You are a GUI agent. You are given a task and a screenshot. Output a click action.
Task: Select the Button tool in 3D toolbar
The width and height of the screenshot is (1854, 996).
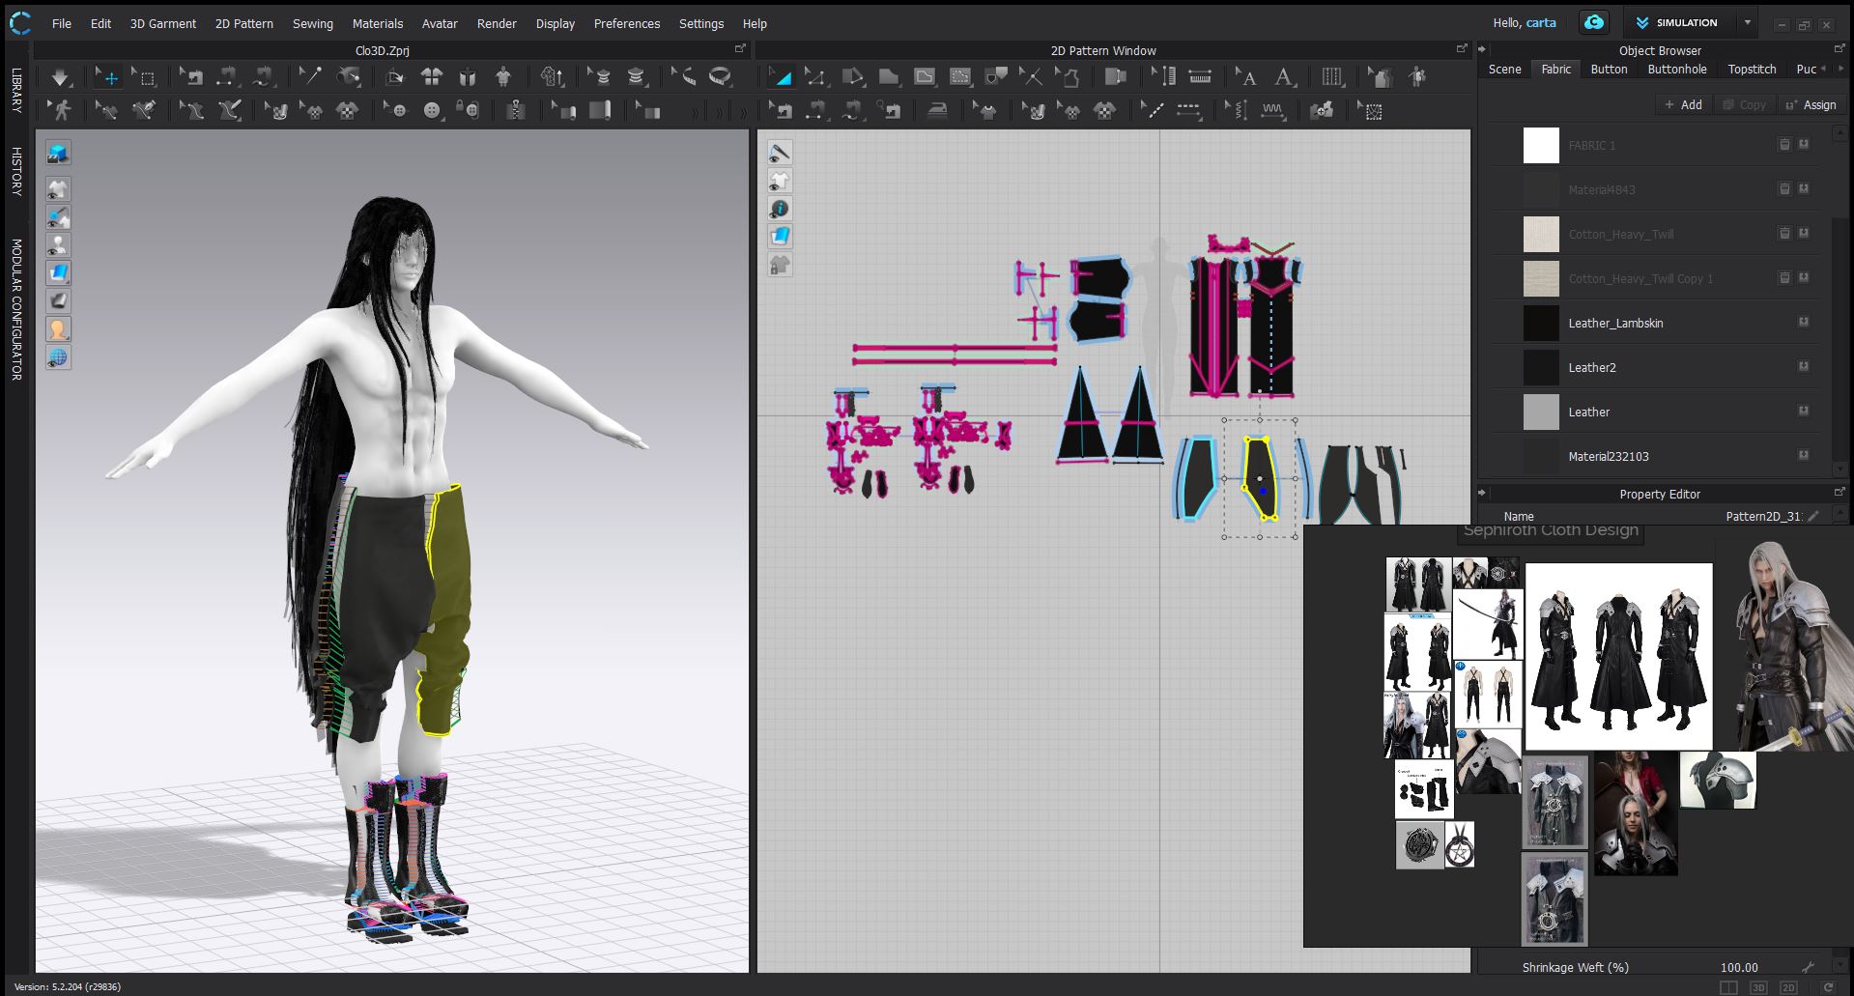tap(432, 111)
